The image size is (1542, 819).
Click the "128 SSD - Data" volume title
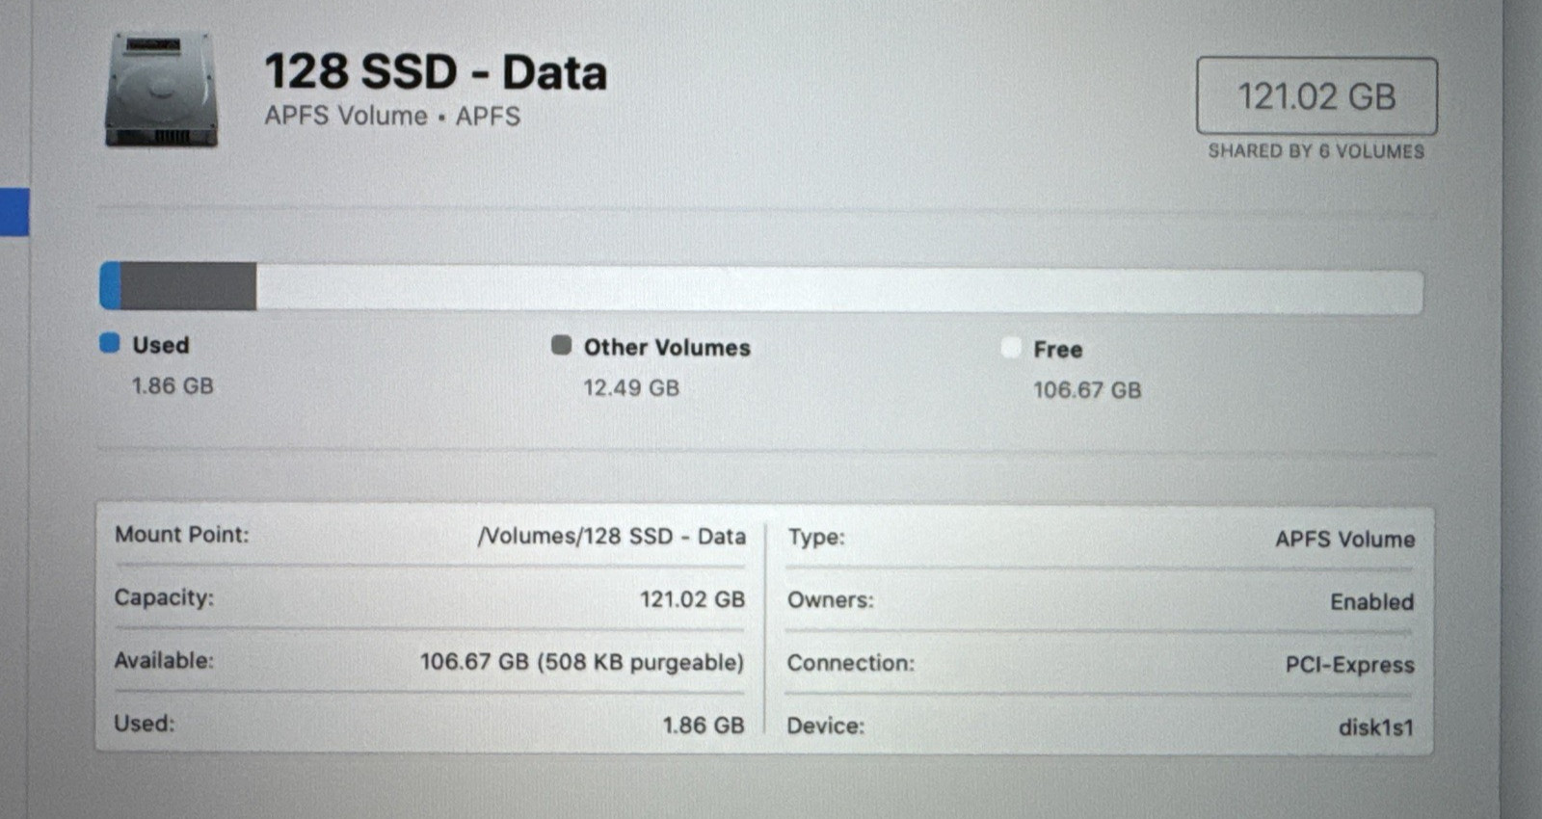coord(436,72)
